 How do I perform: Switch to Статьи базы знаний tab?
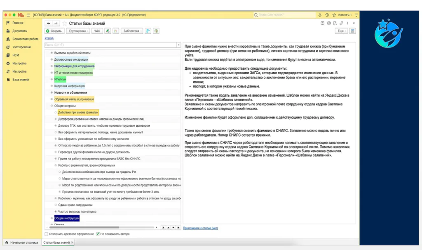(56, 243)
